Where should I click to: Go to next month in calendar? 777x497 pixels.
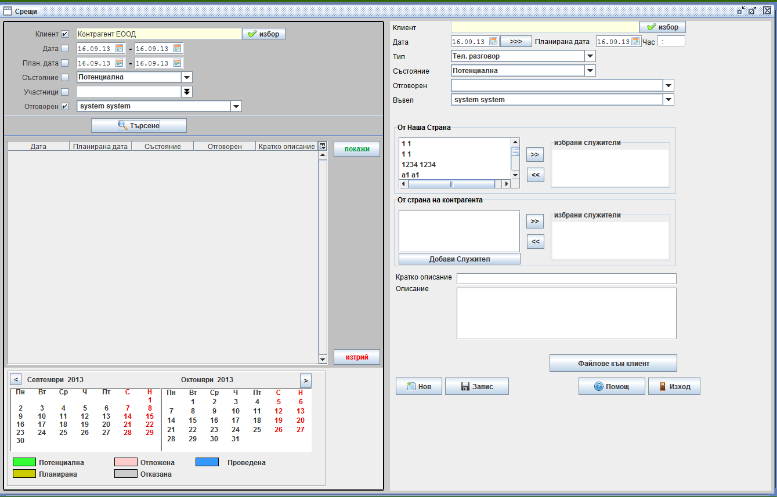pos(306,380)
